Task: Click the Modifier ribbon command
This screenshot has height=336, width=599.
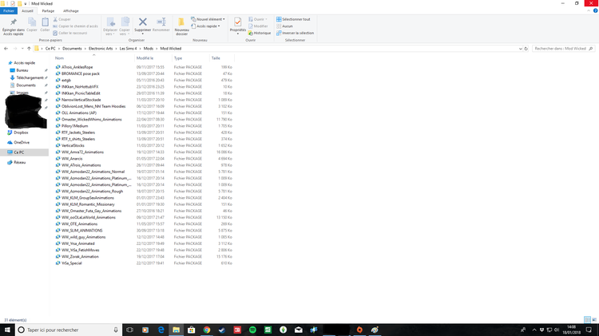Action: (x=258, y=26)
